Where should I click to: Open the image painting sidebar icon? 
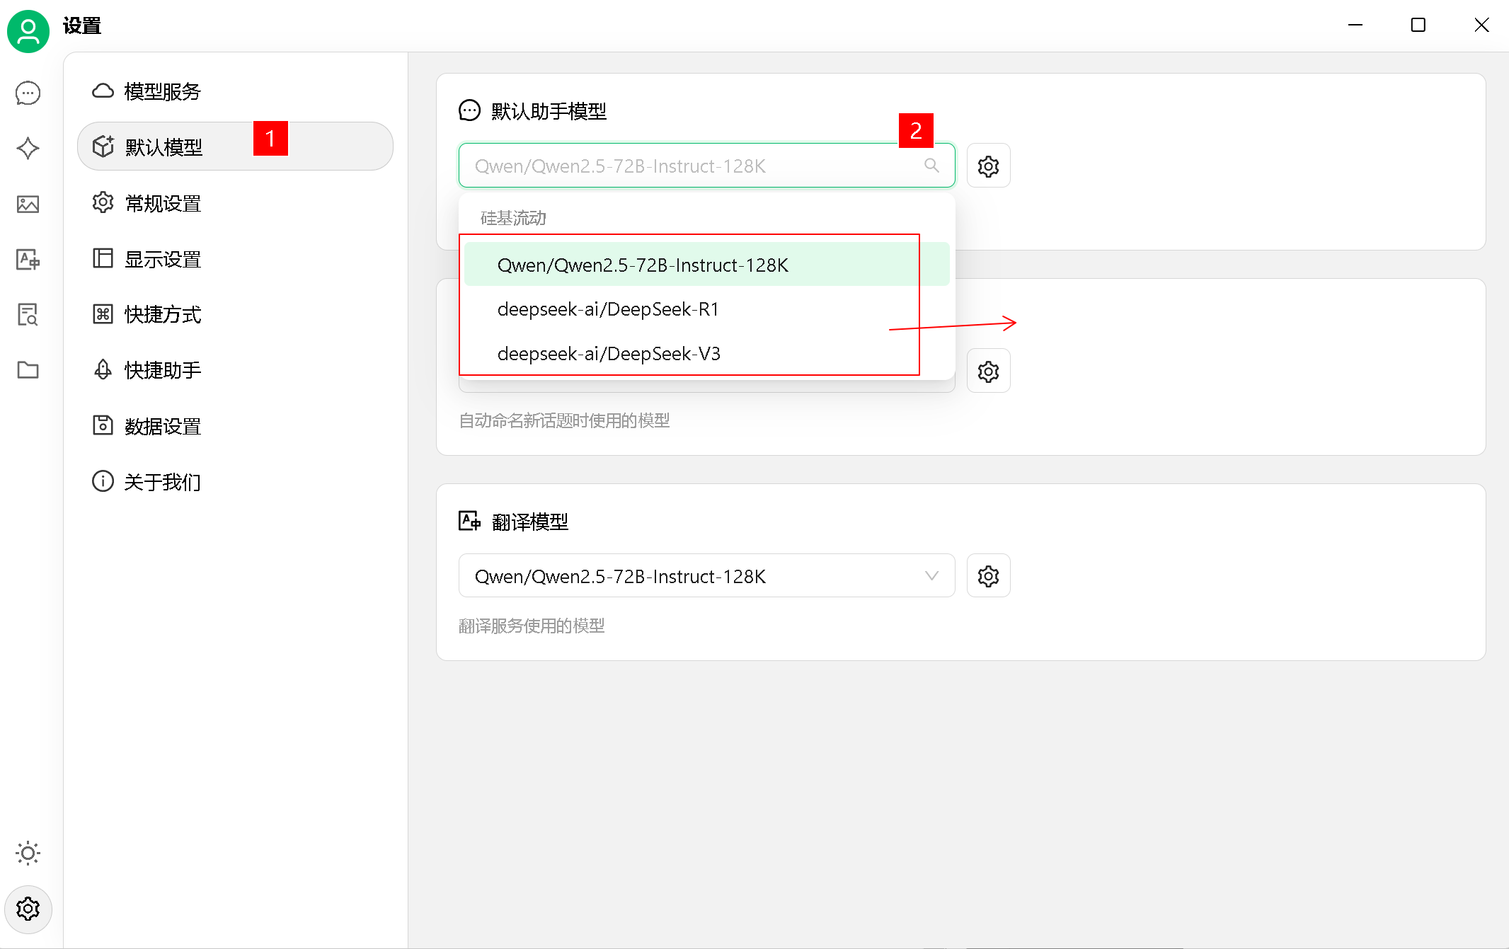28,205
